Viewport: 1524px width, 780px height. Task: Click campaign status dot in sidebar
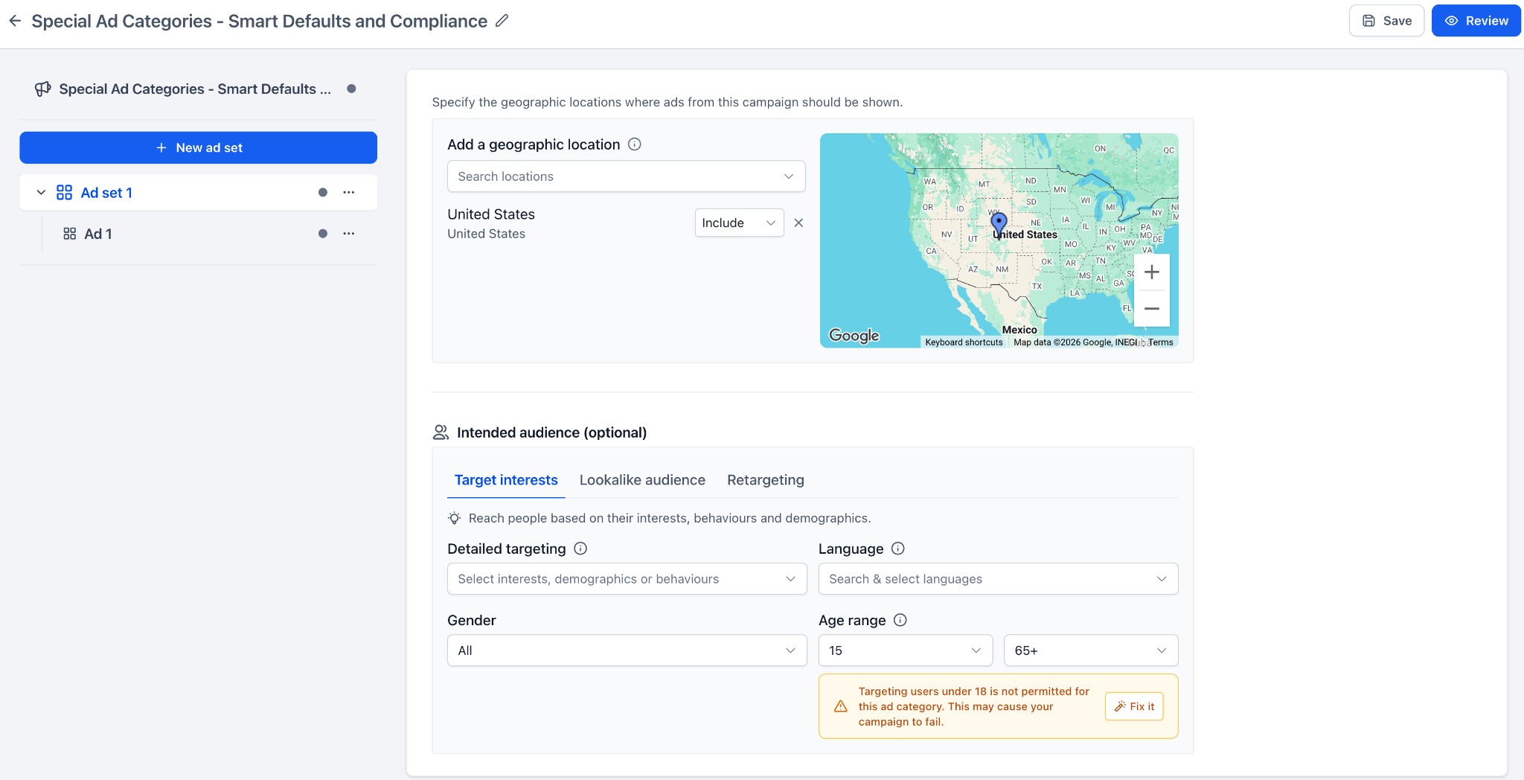(x=351, y=89)
